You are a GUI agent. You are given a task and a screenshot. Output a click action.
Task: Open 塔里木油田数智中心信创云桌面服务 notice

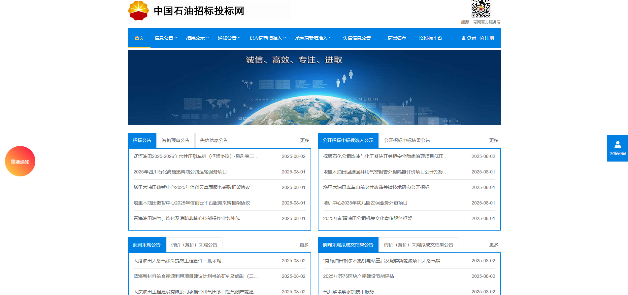(192, 187)
